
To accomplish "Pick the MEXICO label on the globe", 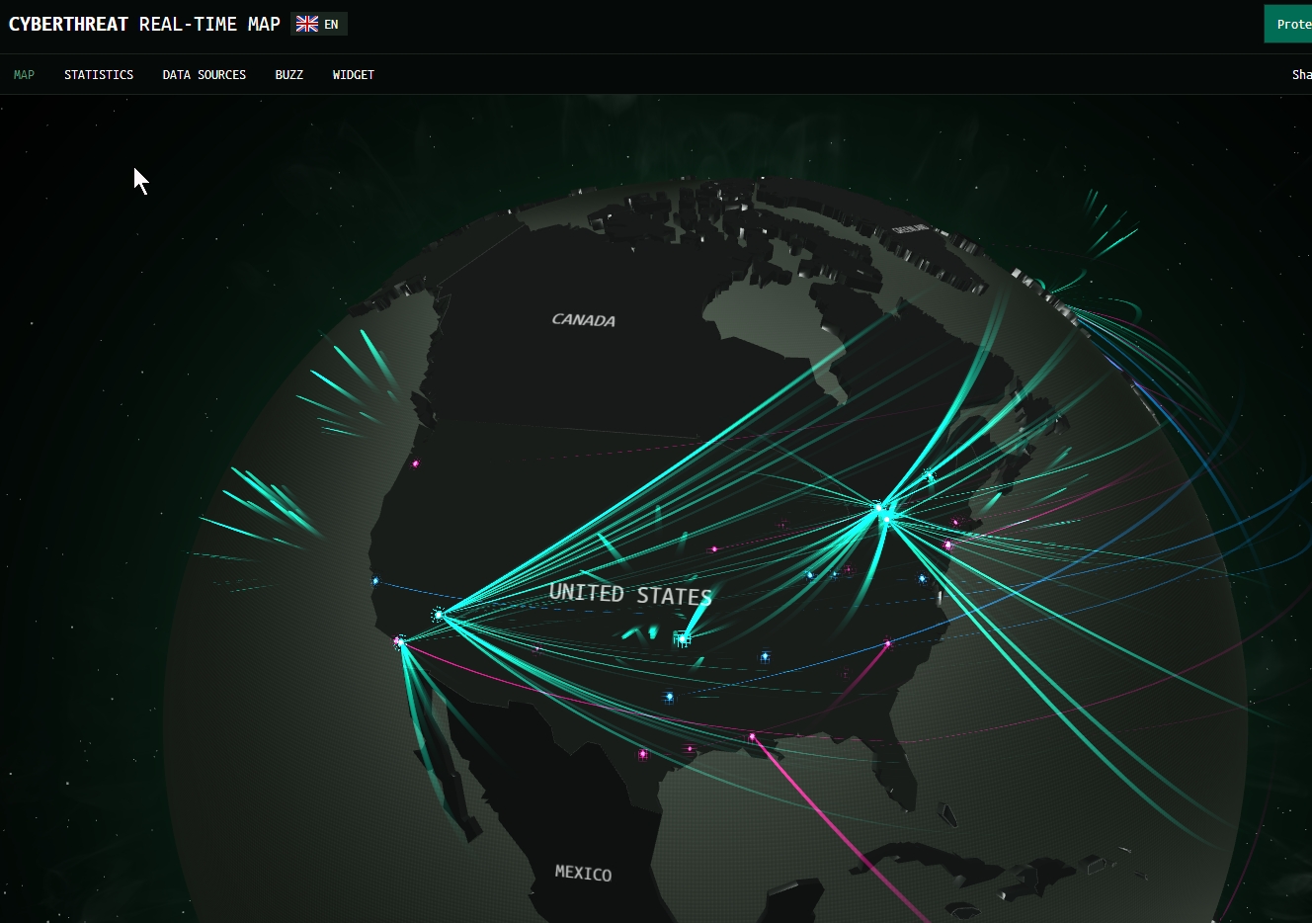I will (x=583, y=873).
